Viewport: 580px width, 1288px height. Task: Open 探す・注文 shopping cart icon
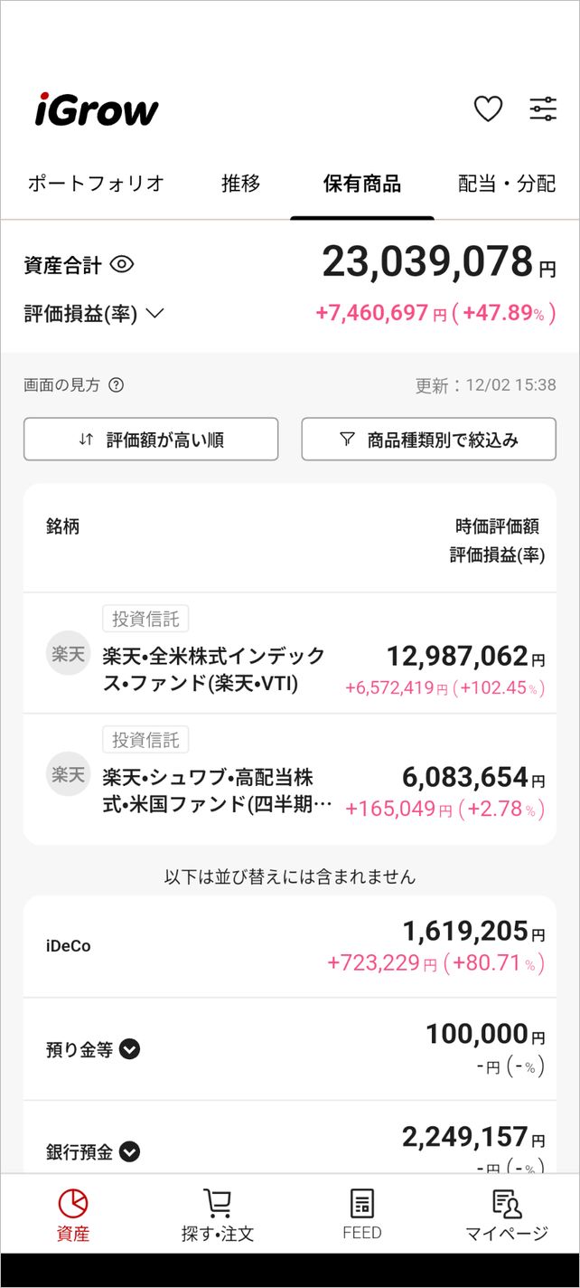click(x=218, y=1203)
